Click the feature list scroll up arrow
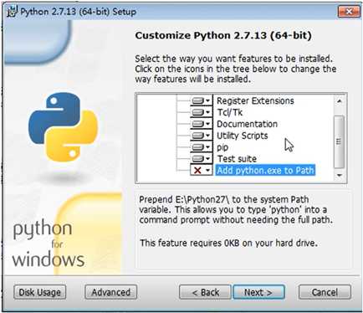The height and width of the screenshot is (313, 363). tap(339, 101)
